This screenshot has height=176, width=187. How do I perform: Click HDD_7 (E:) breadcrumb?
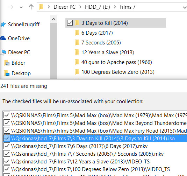[98, 7]
